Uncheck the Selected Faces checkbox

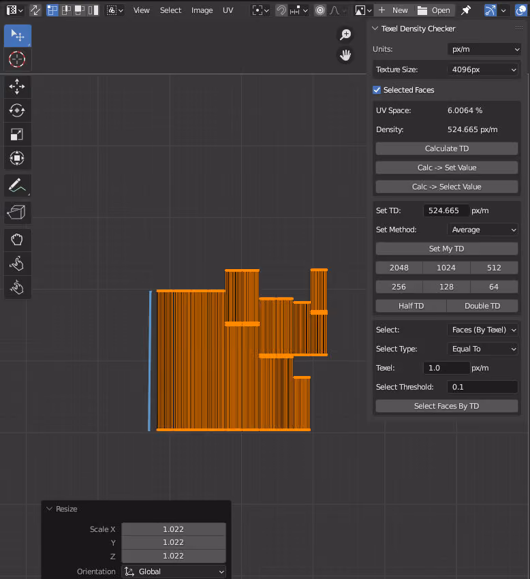click(377, 90)
